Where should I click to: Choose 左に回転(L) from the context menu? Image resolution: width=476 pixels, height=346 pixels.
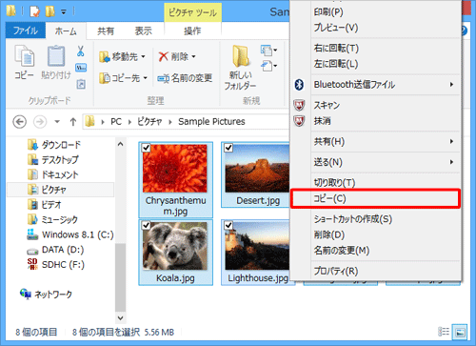click(375, 64)
